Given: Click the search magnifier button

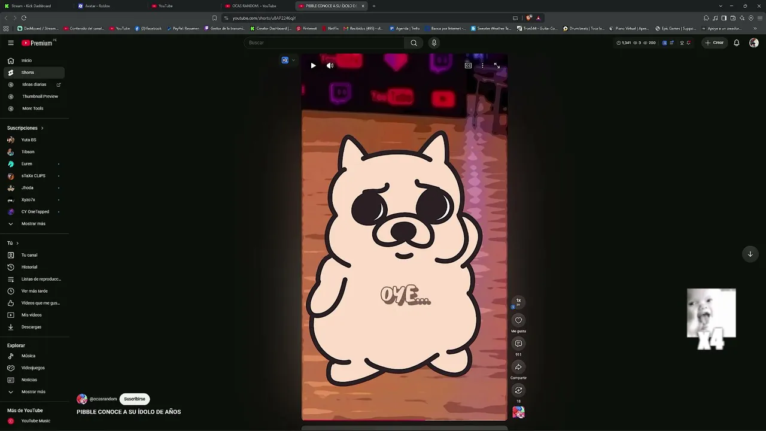Looking at the screenshot, I should [x=414, y=43].
